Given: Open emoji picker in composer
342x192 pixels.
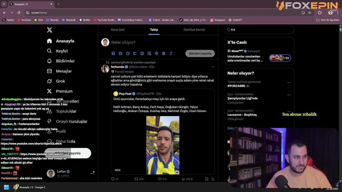Looking at the screenshot, I should (142, 54).
